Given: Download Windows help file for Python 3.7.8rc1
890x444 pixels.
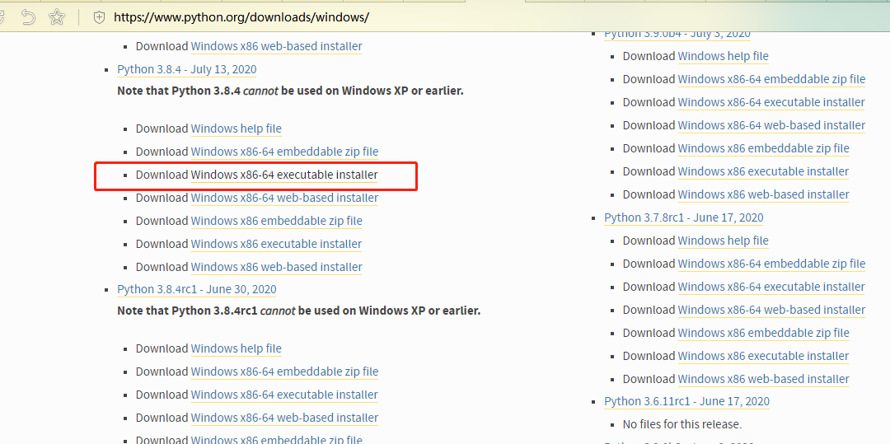Looking at the screenshot, I should (x=724, y=241).
